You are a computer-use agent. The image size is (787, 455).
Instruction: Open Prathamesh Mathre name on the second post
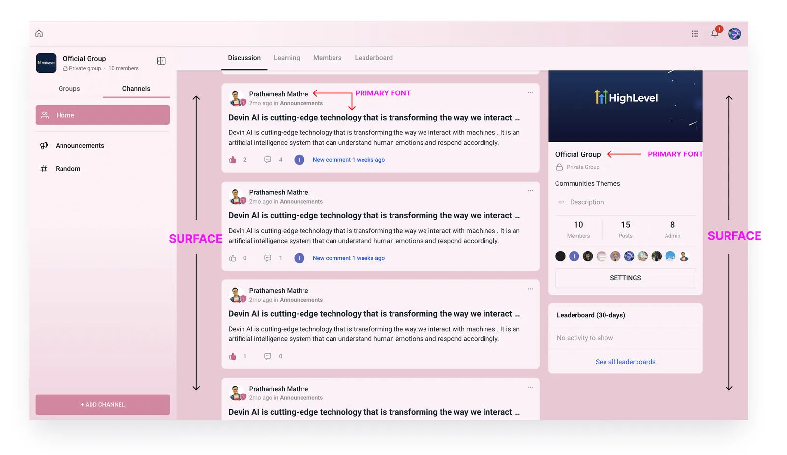[x=278, y=192]
